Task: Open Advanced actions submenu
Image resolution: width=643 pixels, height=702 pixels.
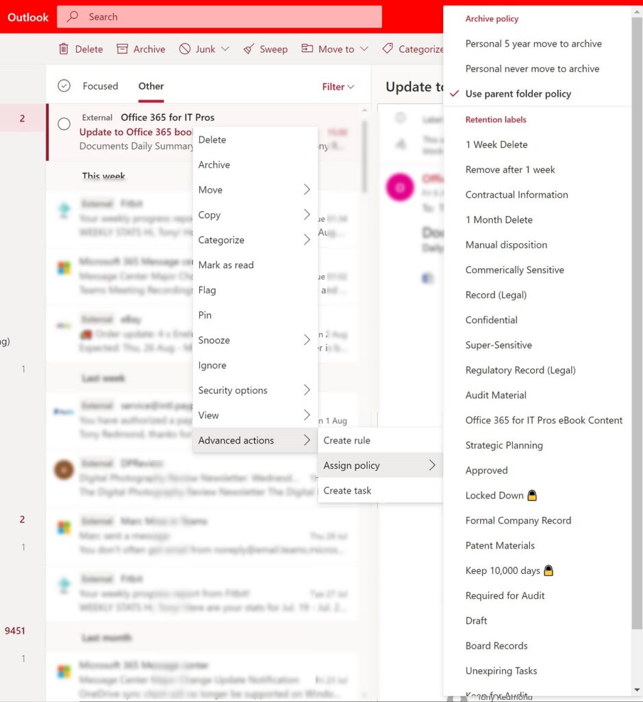Action: (255, 441)
